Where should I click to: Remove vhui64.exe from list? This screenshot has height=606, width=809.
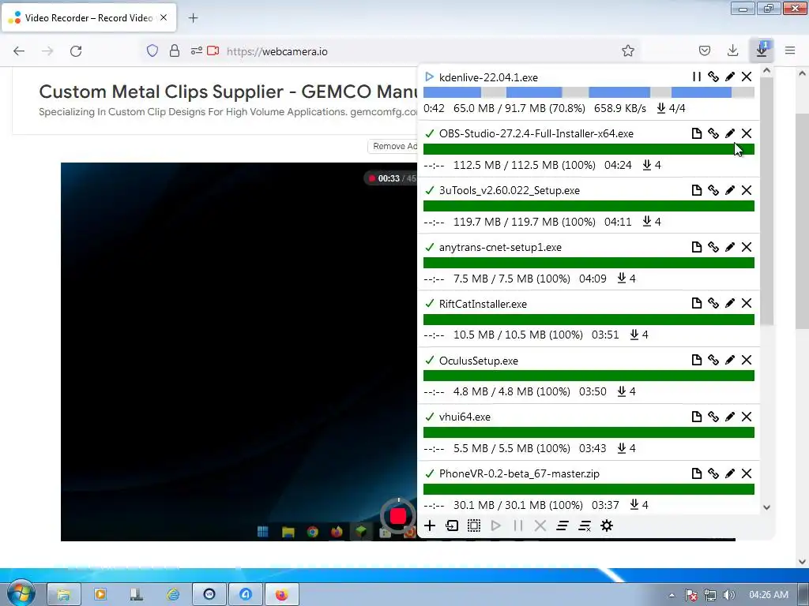pos(747,417)
